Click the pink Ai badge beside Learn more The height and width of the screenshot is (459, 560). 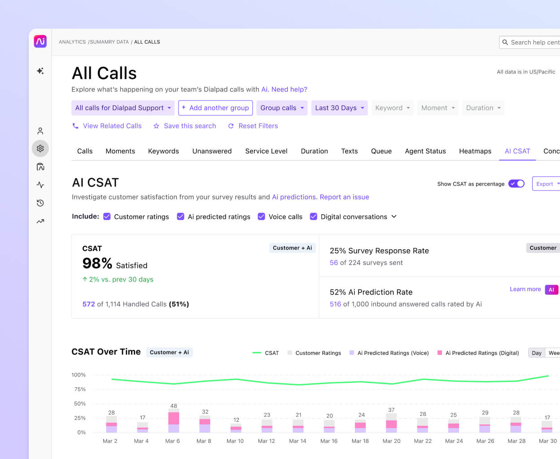[x=551, y=290]
